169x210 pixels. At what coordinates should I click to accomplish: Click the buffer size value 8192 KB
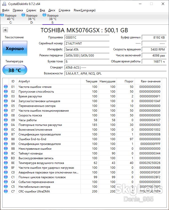(154, 37)
